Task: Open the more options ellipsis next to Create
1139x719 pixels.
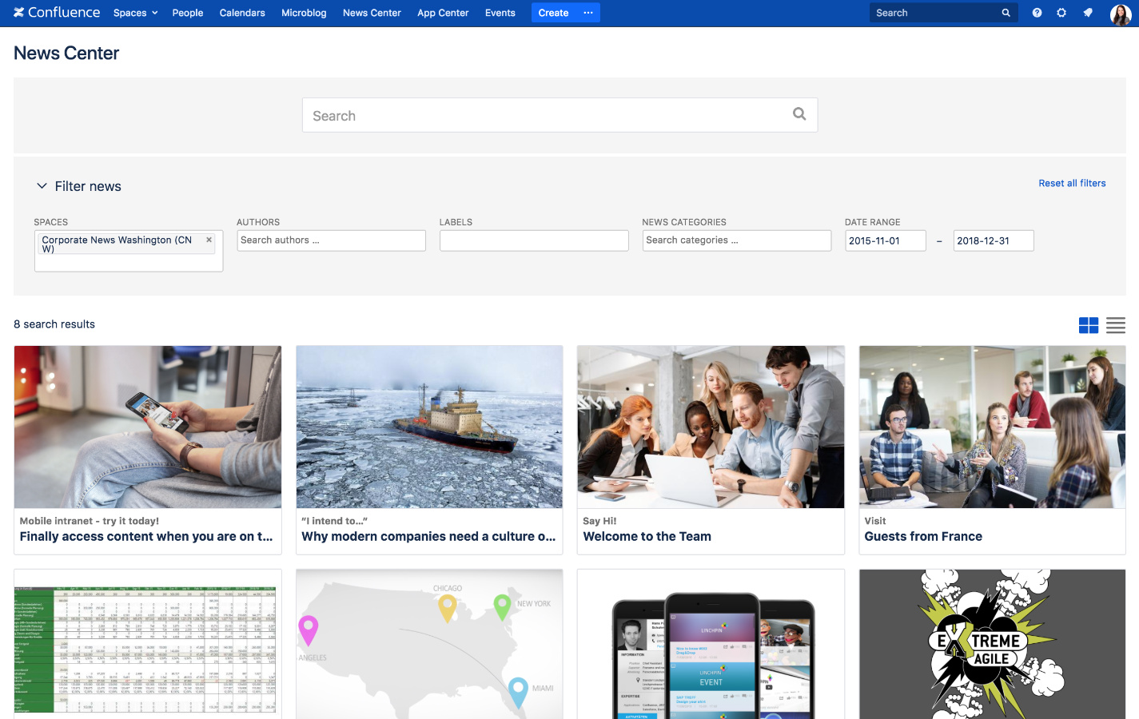Action: click(x=588, y=13)
